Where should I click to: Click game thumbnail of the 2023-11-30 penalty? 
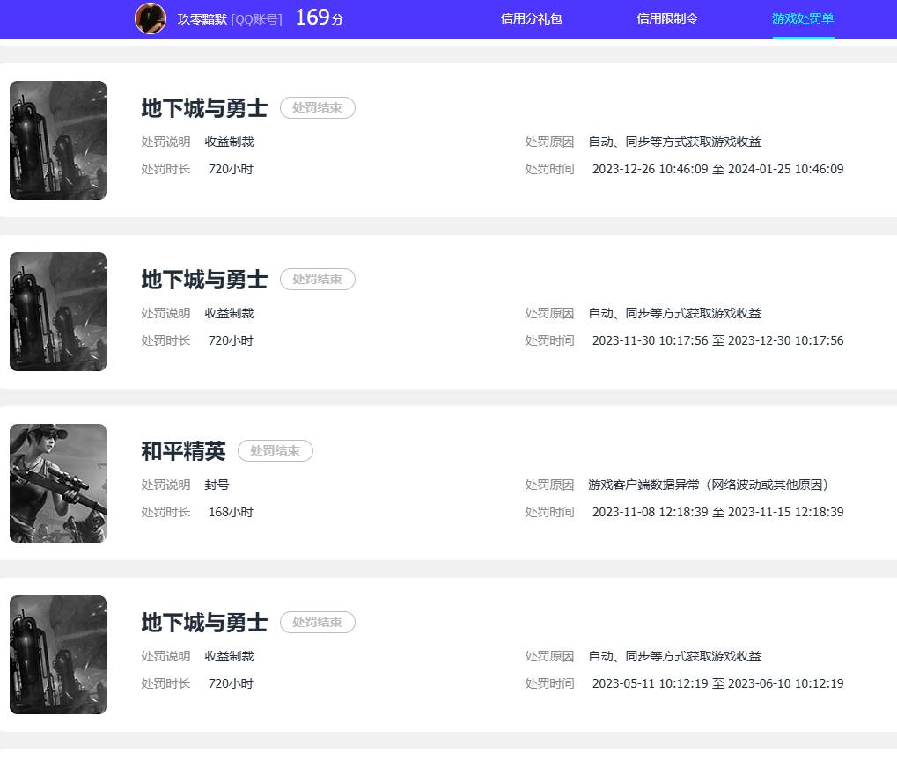(x=58, y=312)
